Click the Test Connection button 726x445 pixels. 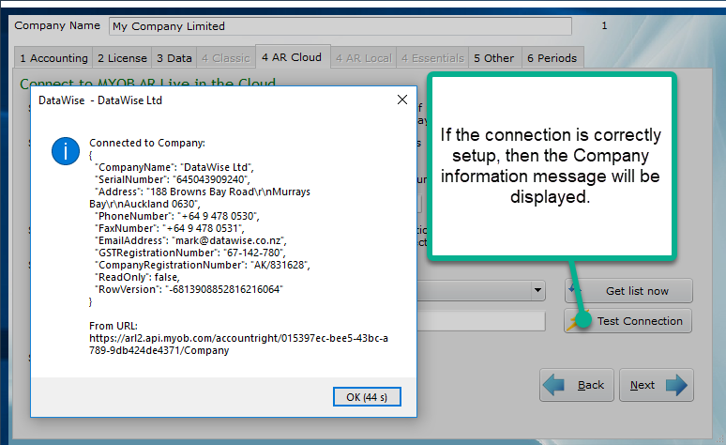click(628, 321)
